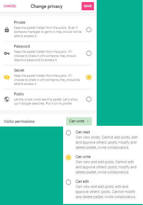Select the Can read radio option
Viewport: 143px width, 205px height.
(x=69, y=133)
